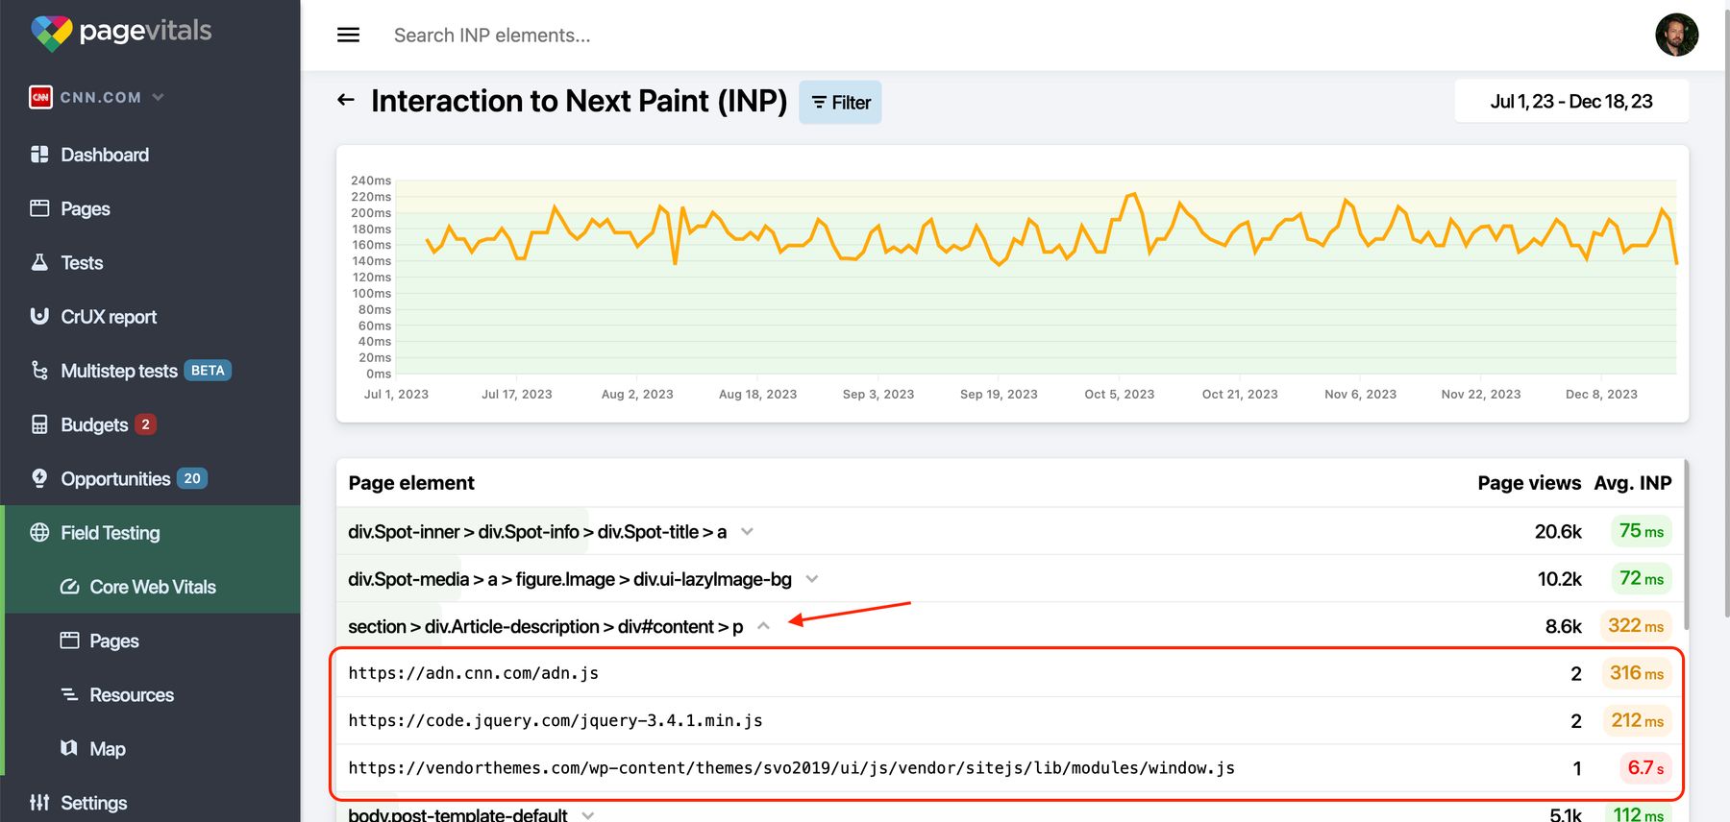Open Dashboard from the sidebar
The height and width of the screenshot is (822, 1730).
tap(104, 155)
